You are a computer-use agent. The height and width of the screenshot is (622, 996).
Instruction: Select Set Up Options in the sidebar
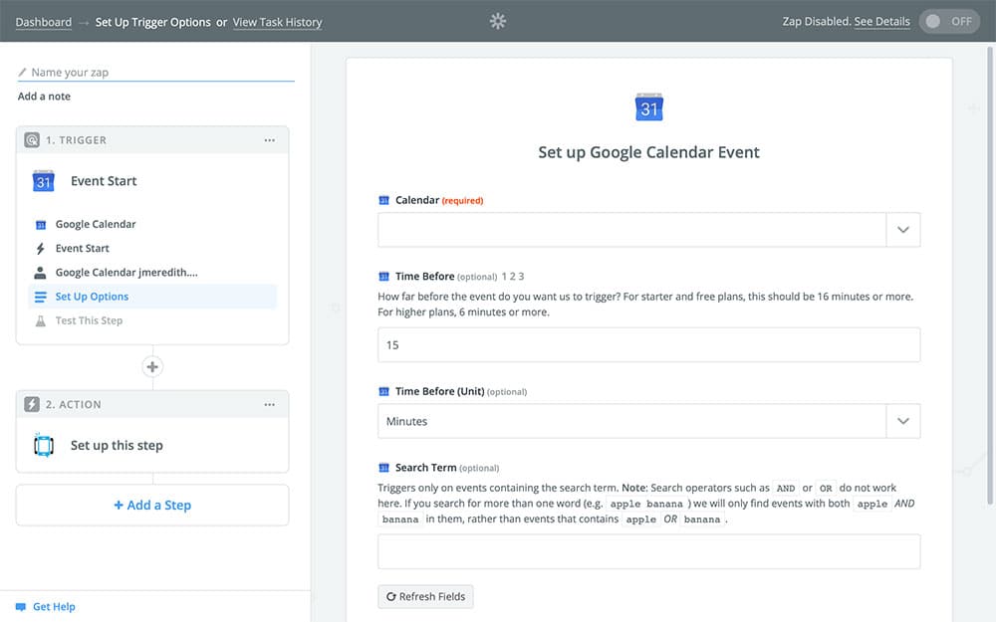(92, 297)
